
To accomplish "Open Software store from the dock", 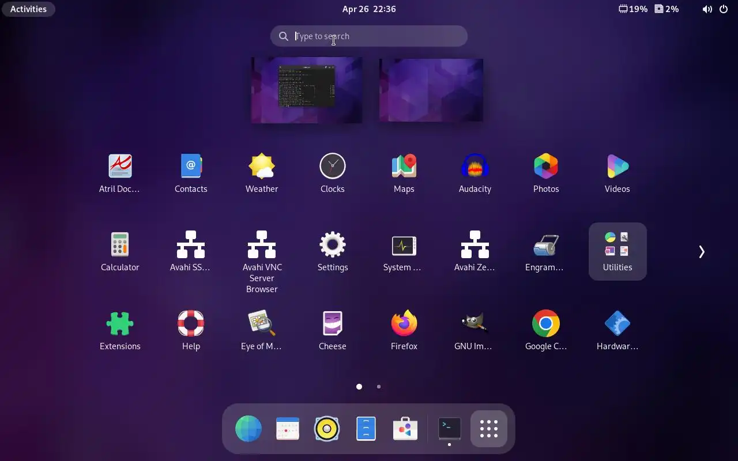I will point(405,429).
